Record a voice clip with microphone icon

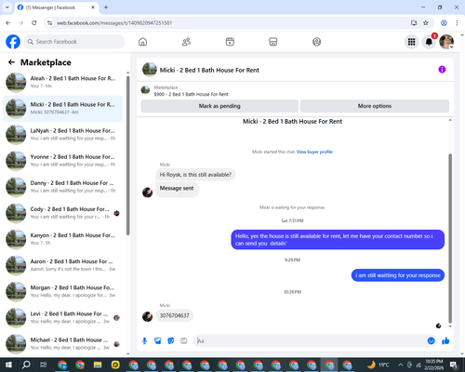click(144, 341)
